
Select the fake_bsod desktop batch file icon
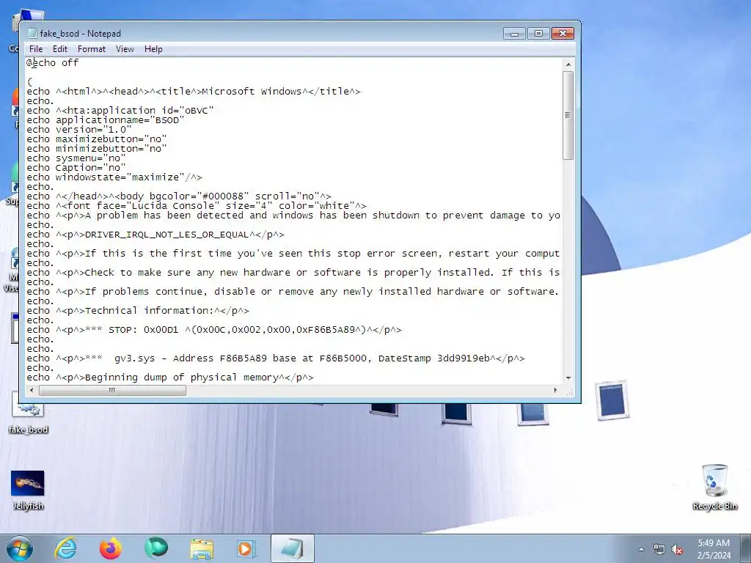[x=29, y=413]
